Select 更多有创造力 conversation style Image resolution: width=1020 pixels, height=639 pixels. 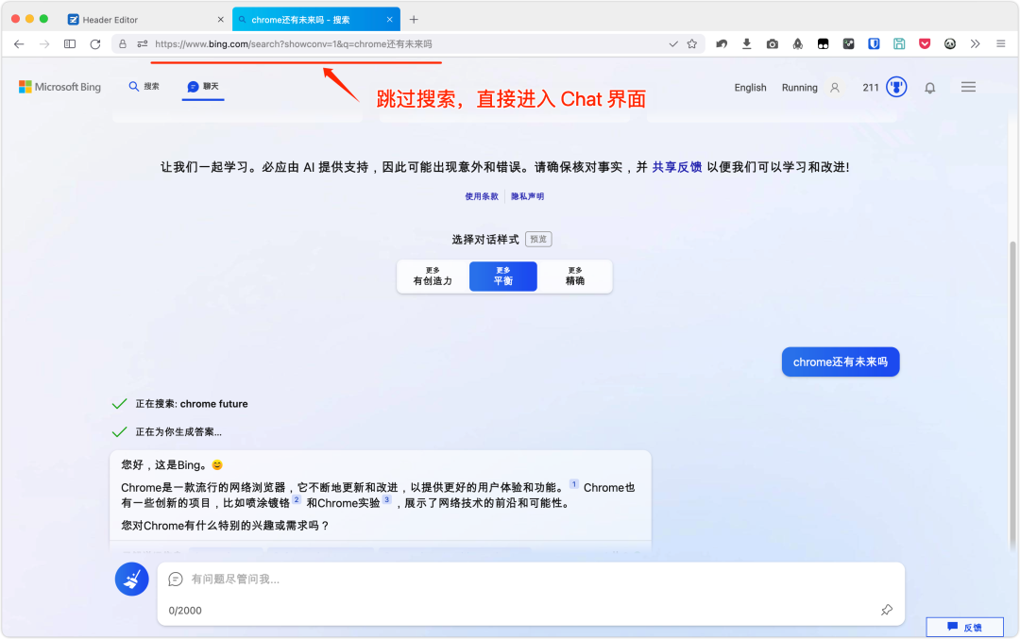tap(433, 277)
